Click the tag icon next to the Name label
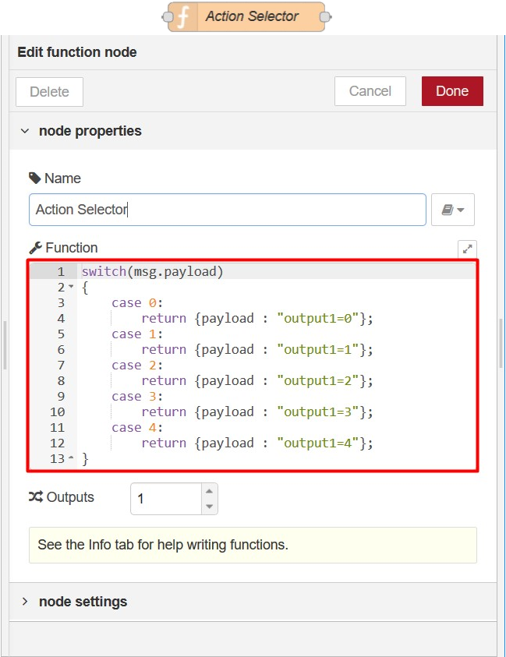 pyautogui.click(x=34, y=178)
